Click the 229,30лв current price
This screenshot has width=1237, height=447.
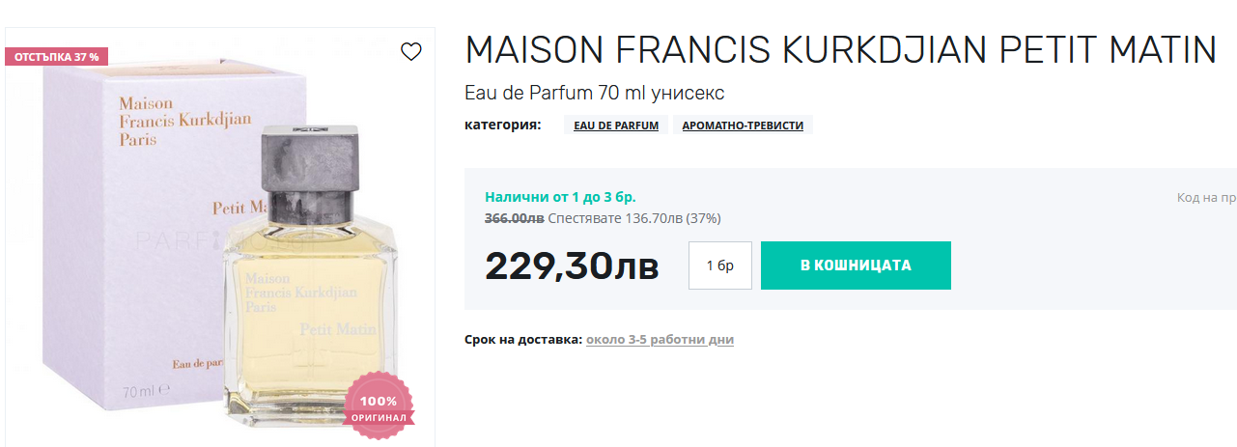[572, 265]
